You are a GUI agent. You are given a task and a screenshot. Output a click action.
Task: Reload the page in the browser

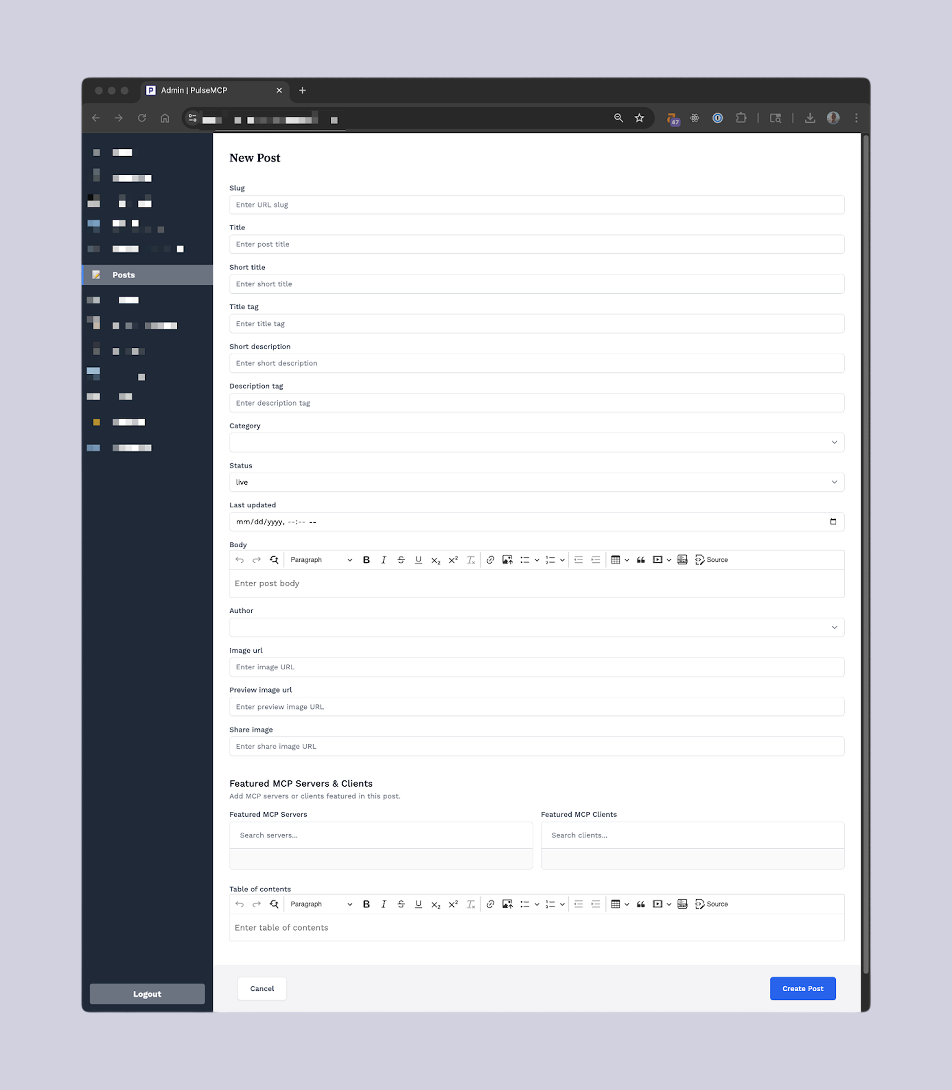pos(142,118)
